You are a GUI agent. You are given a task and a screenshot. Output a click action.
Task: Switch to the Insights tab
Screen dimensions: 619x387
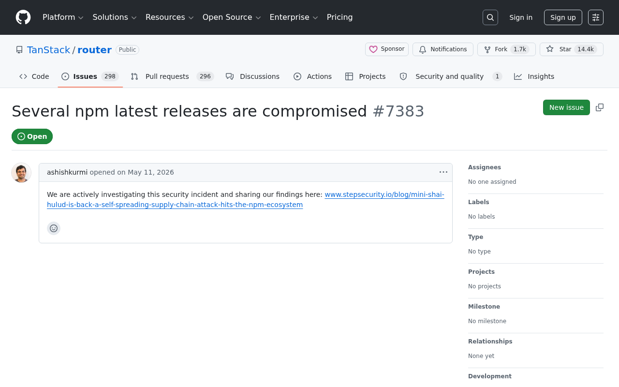pos(534,76)
